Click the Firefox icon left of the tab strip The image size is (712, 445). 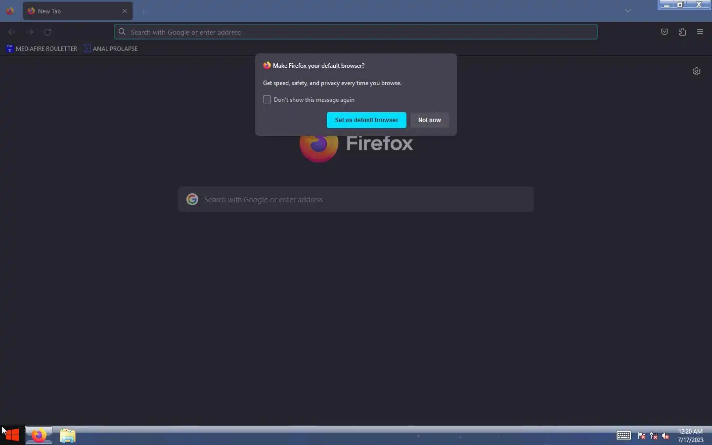point(10,11)
